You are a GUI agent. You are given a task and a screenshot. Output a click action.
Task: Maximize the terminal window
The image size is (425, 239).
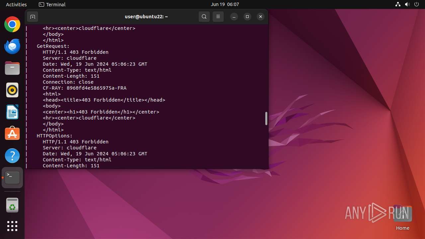coord(247,17)
